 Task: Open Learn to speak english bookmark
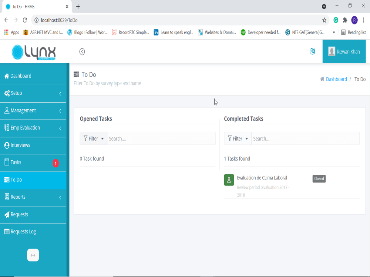(174, 32)
